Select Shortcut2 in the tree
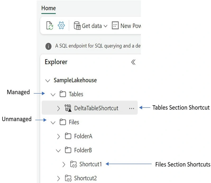Screen dimensions: 211x183 85,178
